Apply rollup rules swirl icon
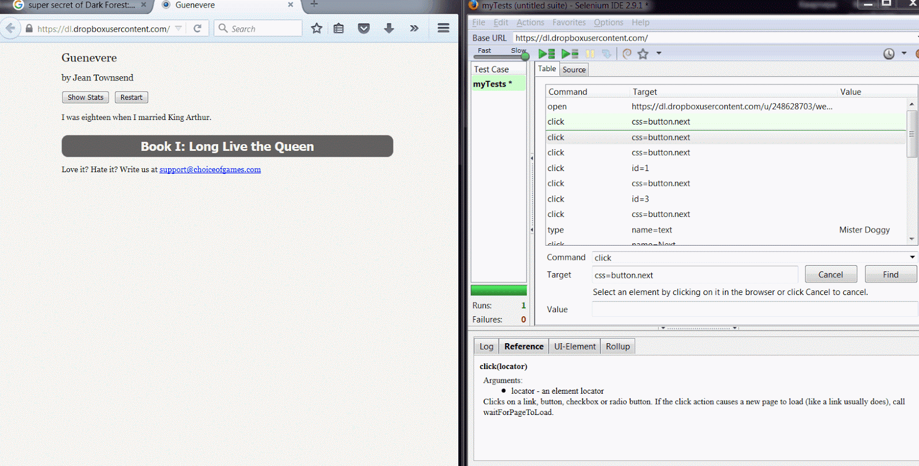919x466 pixels. click(x=627, y=53)
